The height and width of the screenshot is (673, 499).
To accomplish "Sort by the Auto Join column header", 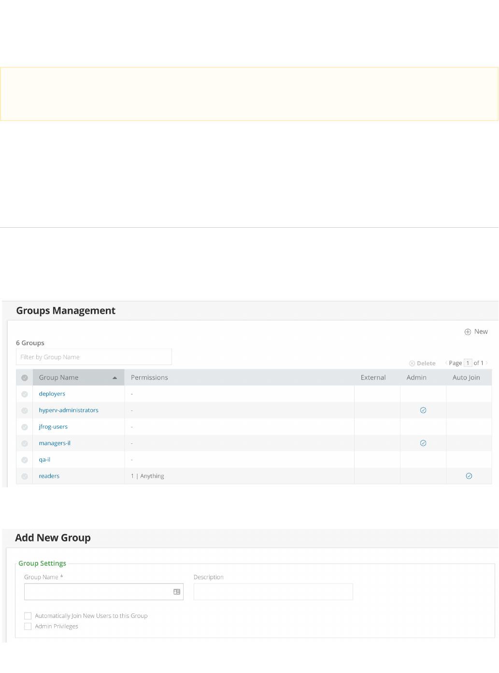I will 466,378.
